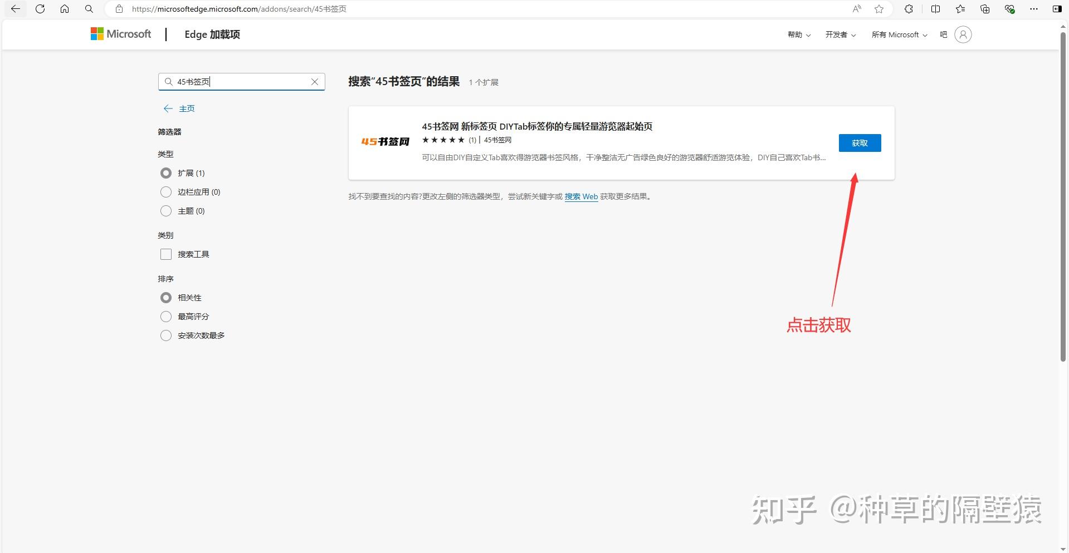
Task: Click the Edge 加载项 header title
Action: (212, 34)
